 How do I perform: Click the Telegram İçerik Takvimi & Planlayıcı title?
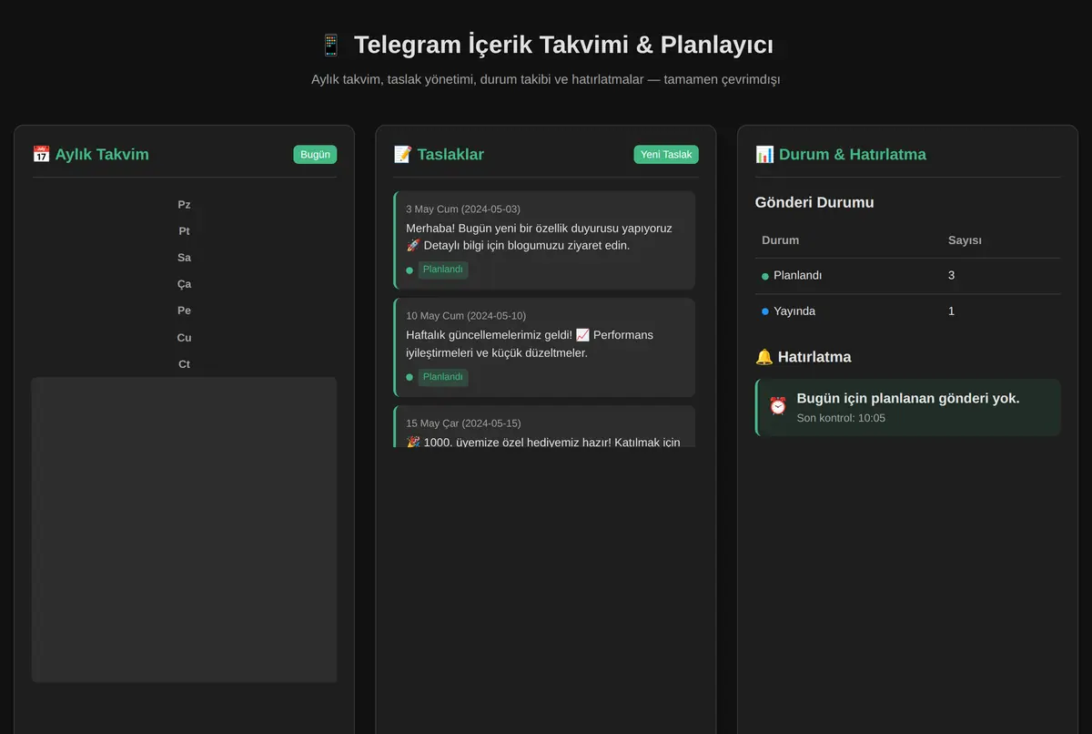click(x=563, y=45)
